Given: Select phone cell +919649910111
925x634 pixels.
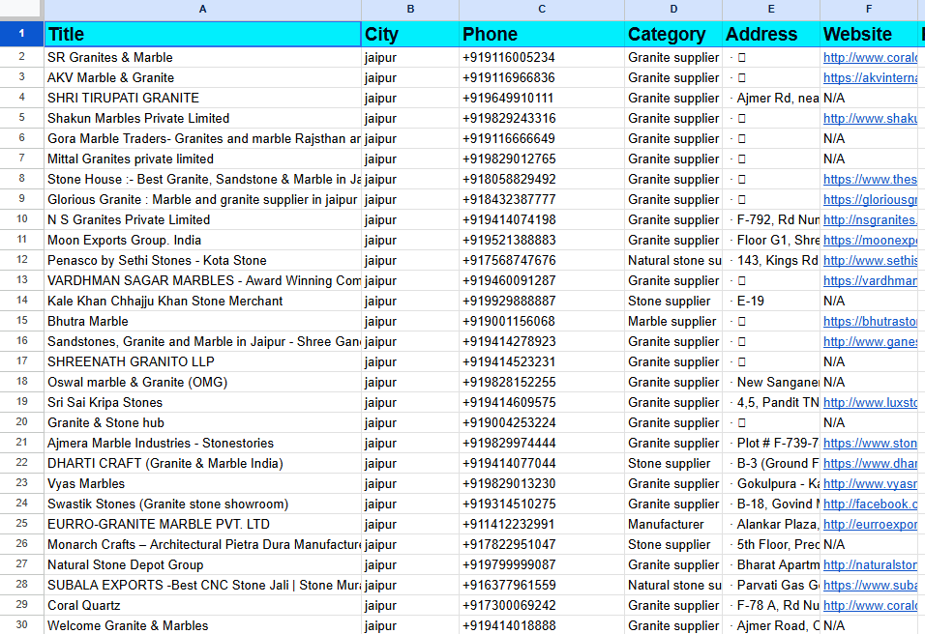Looking at the screenshot, I should pyautogui.click(x=542, y=98).
